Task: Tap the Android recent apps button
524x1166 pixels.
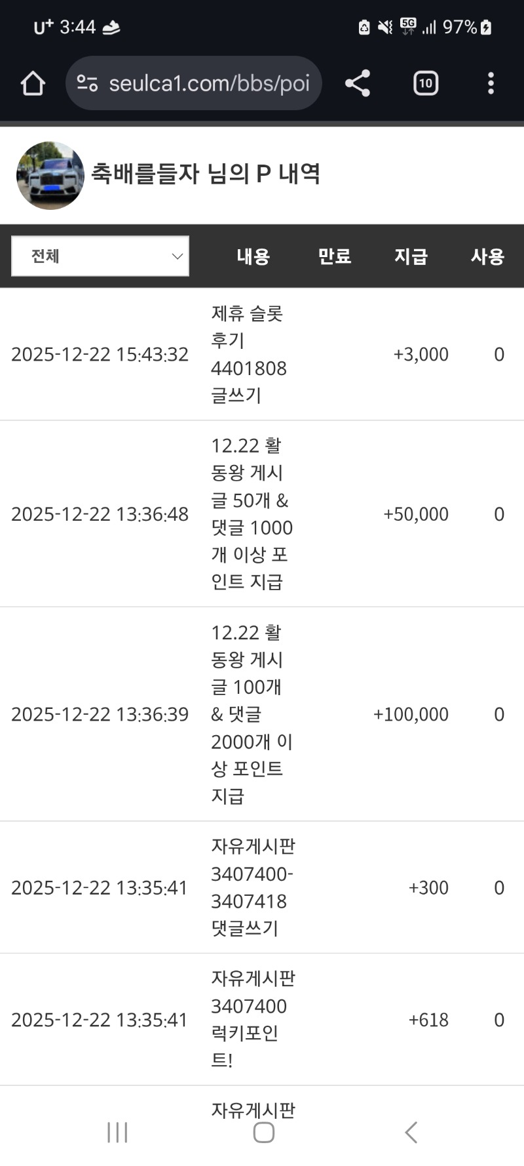Action: [117, 1132]
